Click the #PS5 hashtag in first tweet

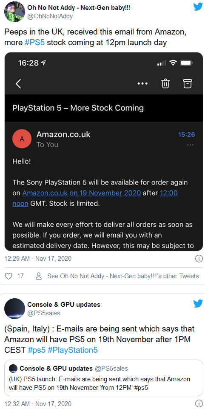[34, 43]
